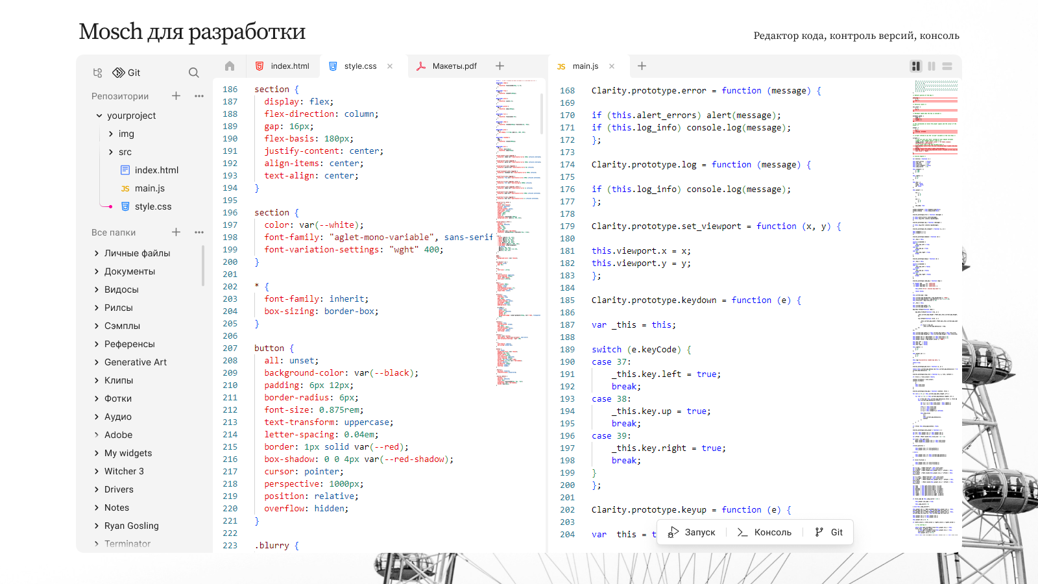Switch to vertical columns layout view
Screen dimensions: 1038x584
(x=932, y=66)
